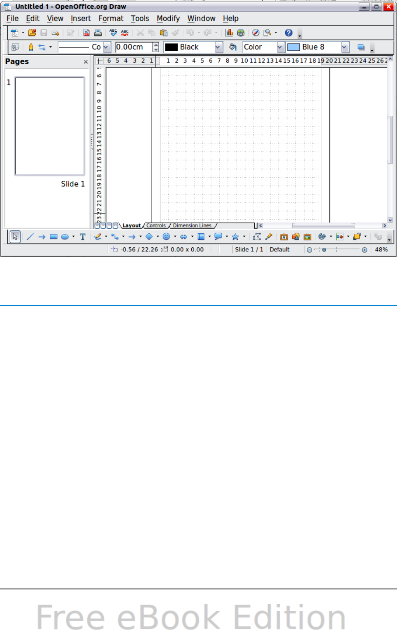The height and width of the screenshot is (631, 397).
Task: Expand the Stars shapes dropdown arrow
Action: coord(244,237)
